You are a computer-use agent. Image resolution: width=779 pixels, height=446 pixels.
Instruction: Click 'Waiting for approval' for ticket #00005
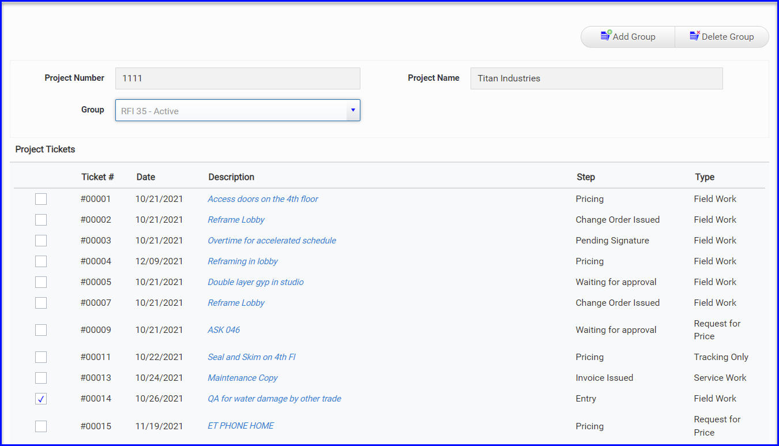616,282
